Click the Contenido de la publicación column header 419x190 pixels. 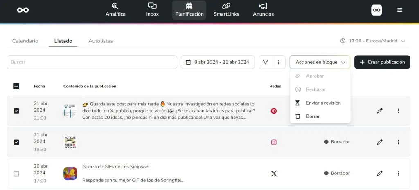tap(90, 86)
